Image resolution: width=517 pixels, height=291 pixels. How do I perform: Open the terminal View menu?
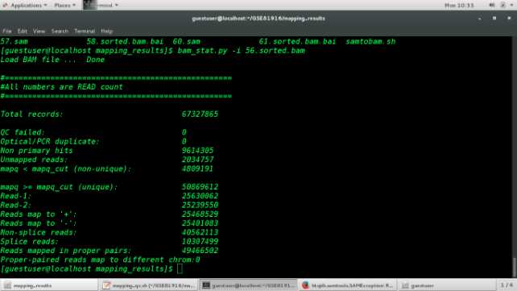click(39, 31)
